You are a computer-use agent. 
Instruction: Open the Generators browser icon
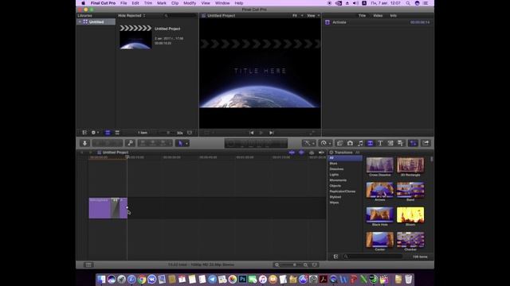(390, 143)
